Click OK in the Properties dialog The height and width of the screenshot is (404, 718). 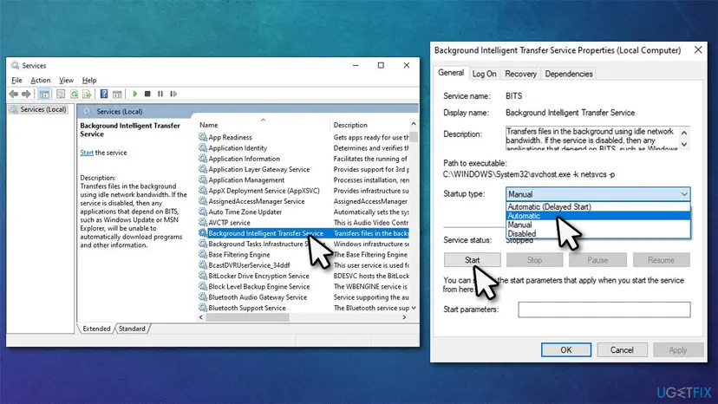click(566, 350)
